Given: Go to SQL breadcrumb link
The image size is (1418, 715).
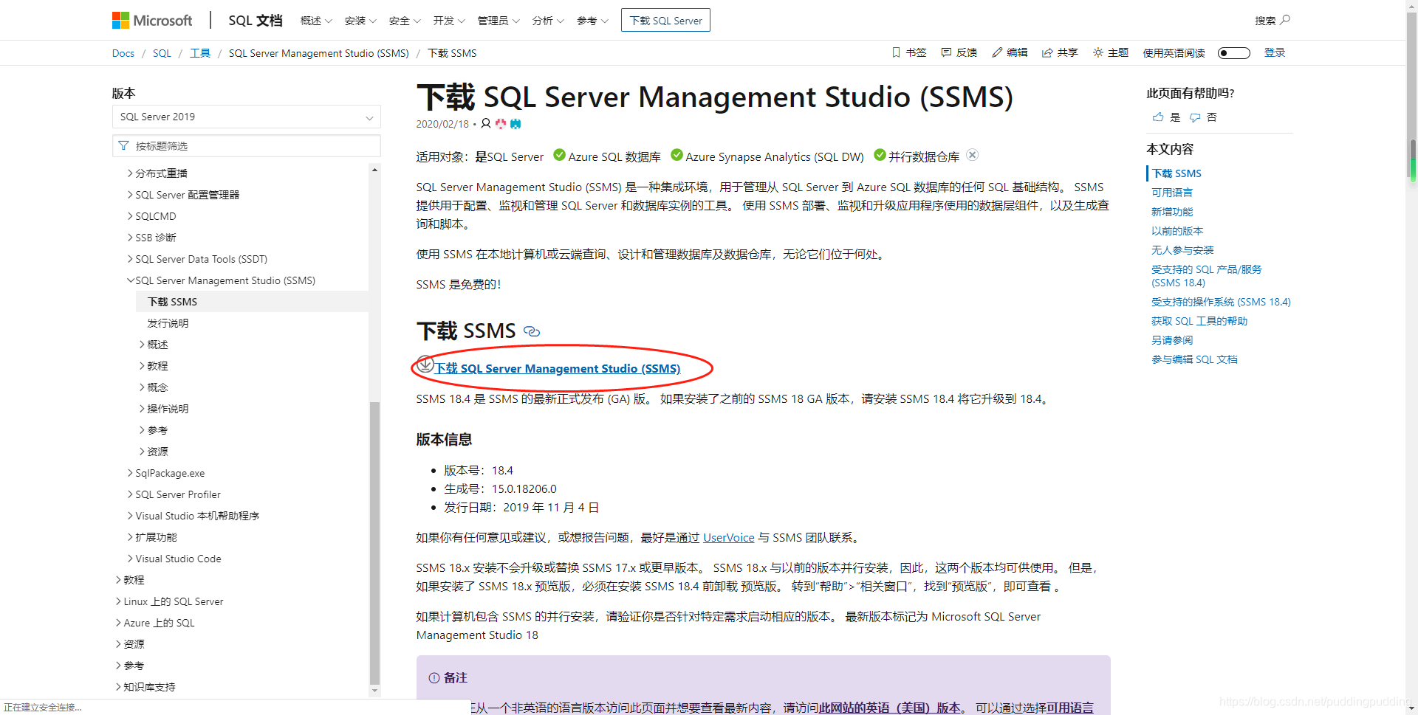Looking at the screenshot, I should point(162,53).
